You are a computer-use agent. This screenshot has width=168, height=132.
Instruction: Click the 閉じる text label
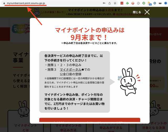point(137,12)
